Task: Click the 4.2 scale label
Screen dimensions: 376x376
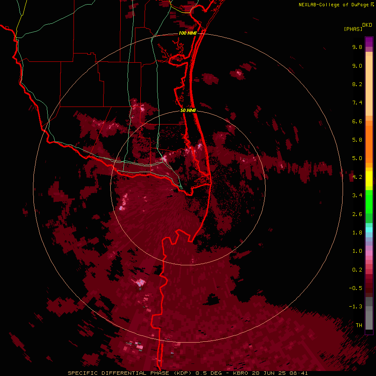Action: click(357, 177)
